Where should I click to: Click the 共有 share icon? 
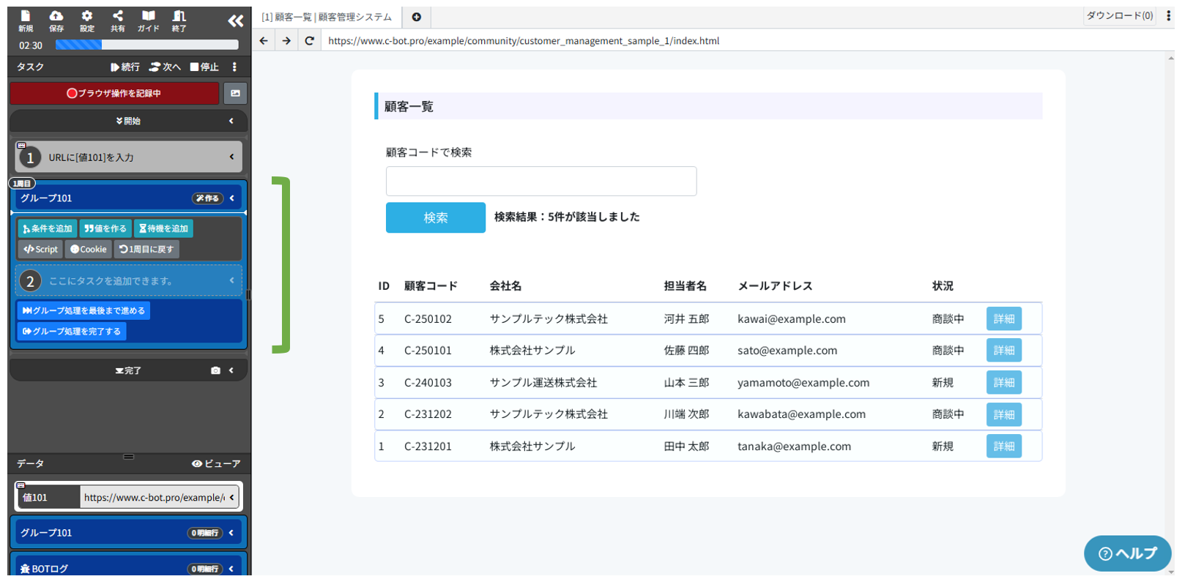tap(118, 20)
